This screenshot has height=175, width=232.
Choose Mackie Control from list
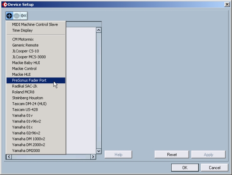[x=36, y=69]
